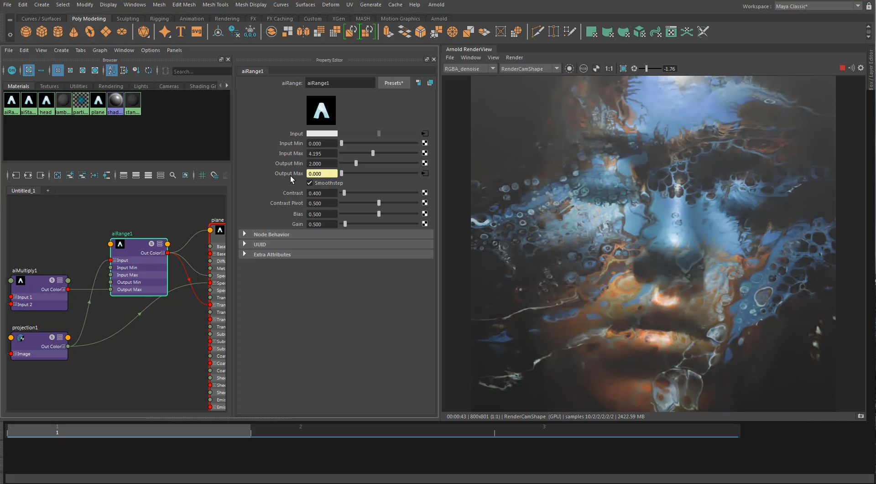Select the polygon sphere creation icon
This screenshot has width=876, height=484.
pyautogui.click(x=26, y=31)
